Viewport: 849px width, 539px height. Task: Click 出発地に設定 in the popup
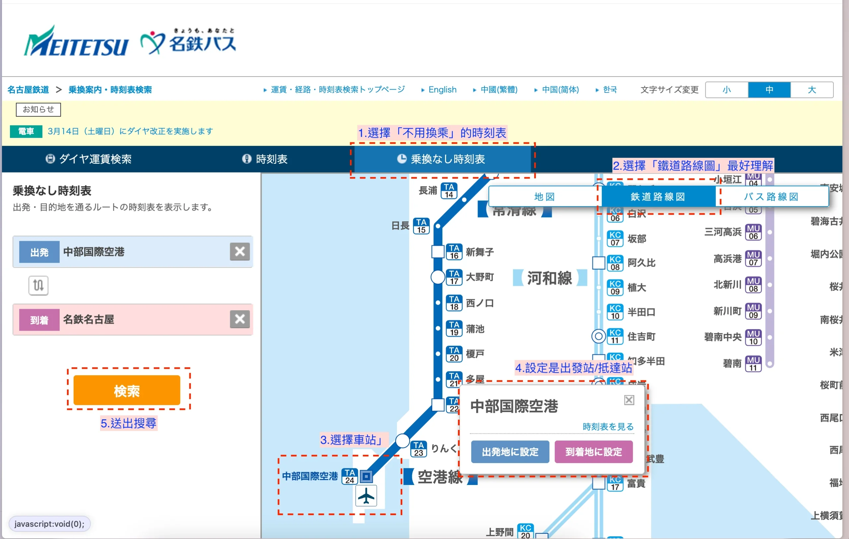point(510,451)
